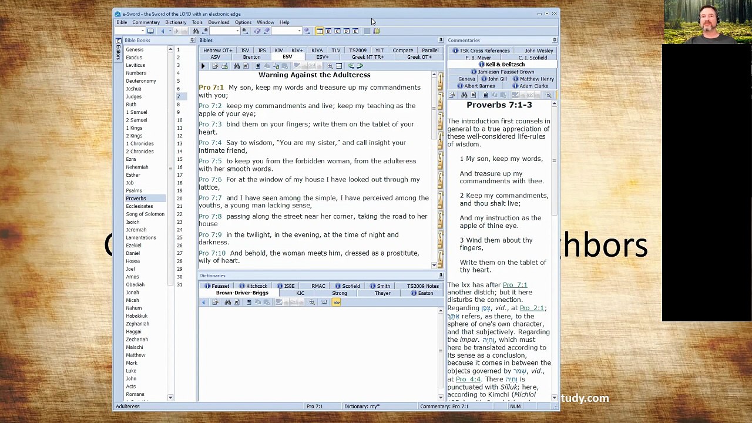
Task: Click Commentary: Pro 7:1 in status bar
Action: pos(444,407)
